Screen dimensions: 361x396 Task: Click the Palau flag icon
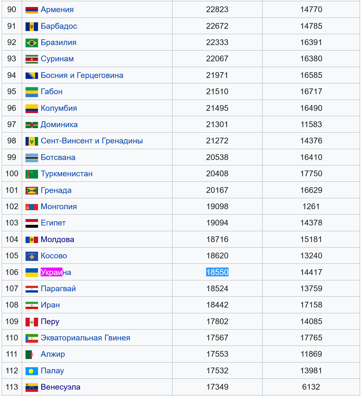coord(32,371)
